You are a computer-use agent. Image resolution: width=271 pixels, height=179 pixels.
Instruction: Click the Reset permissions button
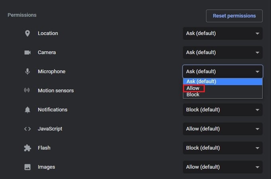(234, 16)
